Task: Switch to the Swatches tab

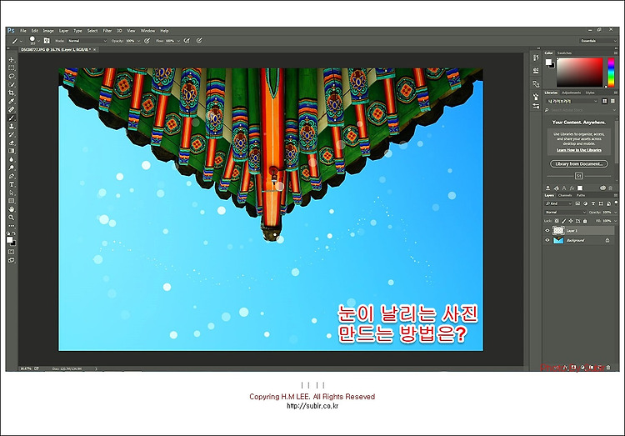Action: (564, 53)
